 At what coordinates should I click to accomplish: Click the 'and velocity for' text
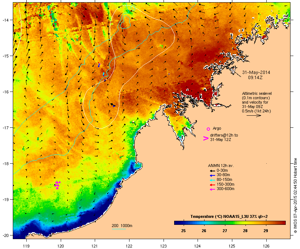255,102
